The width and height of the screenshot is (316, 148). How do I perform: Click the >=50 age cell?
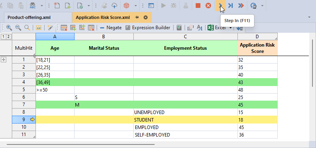pos(55,90)
